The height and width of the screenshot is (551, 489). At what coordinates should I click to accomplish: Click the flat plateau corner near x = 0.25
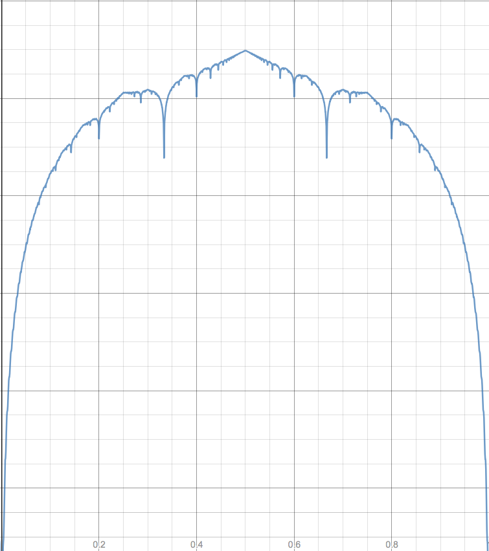123,92
